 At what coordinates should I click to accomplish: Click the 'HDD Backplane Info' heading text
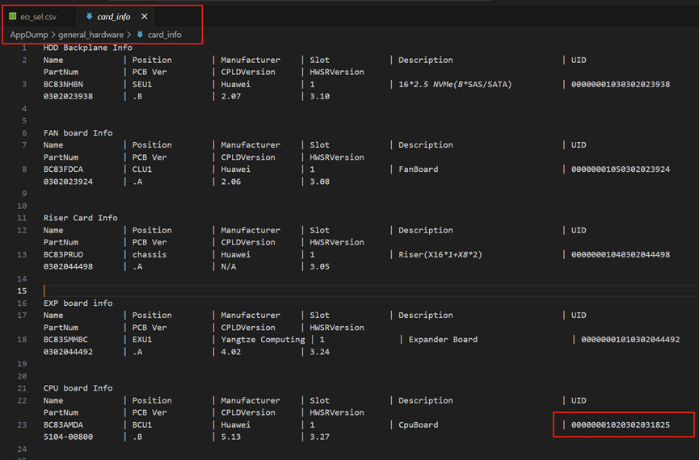[89, 48]
